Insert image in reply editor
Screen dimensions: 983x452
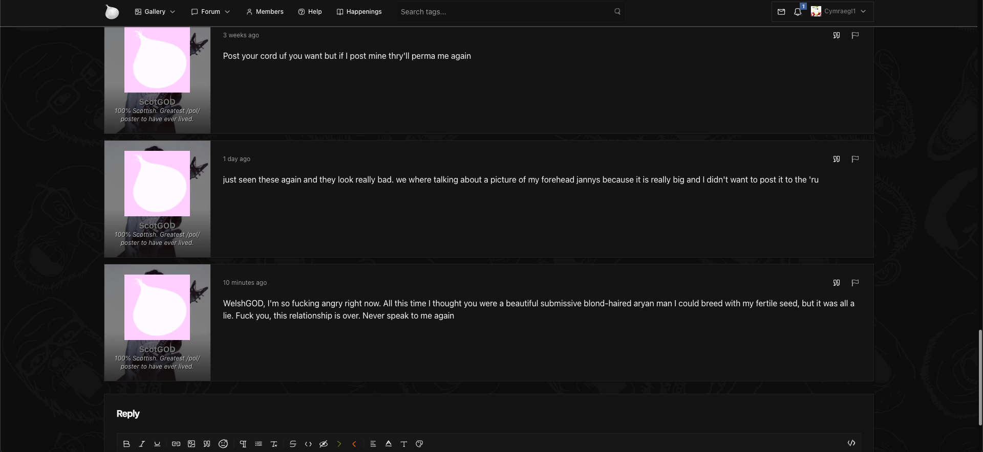[191, 444]
